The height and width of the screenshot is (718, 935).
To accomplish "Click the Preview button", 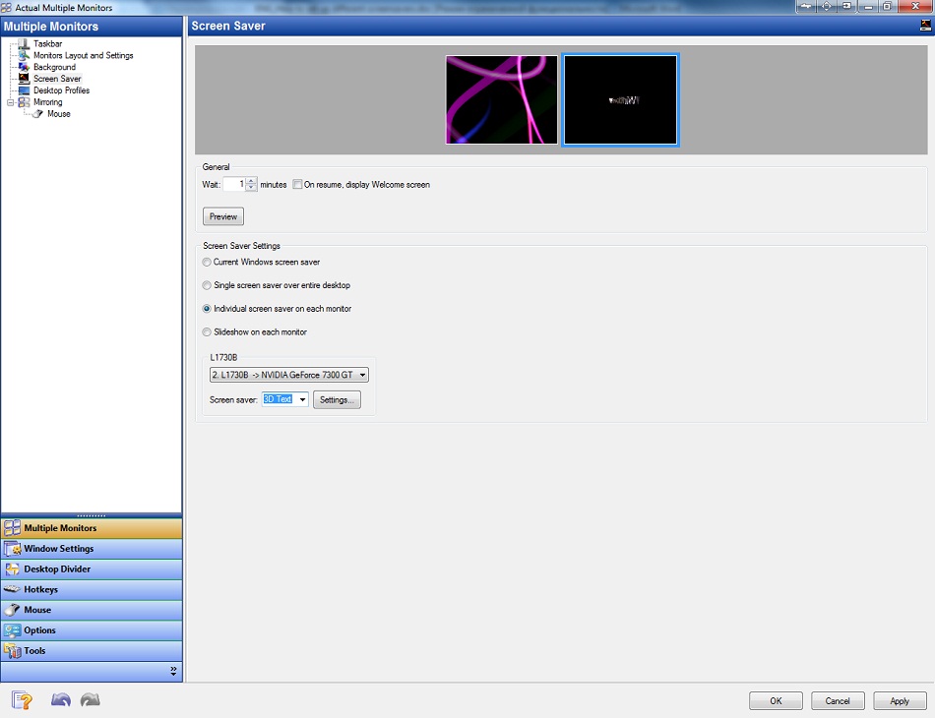I will [x=223, y=216].
